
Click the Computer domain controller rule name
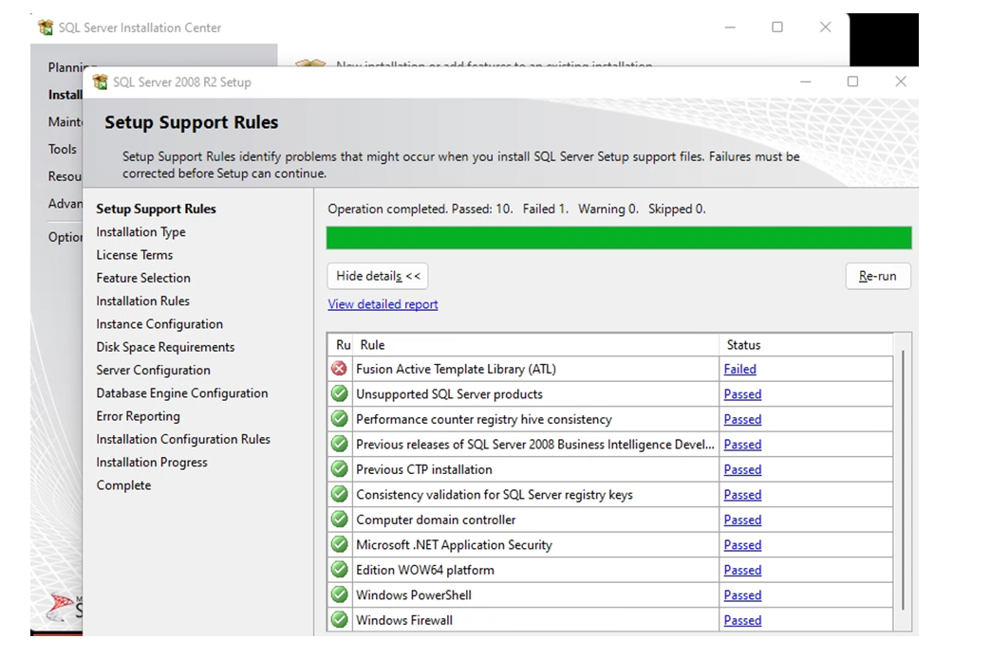click(436, 520)
